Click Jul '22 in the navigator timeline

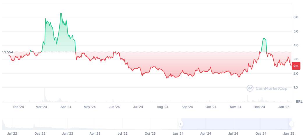(x=12, y=133)
